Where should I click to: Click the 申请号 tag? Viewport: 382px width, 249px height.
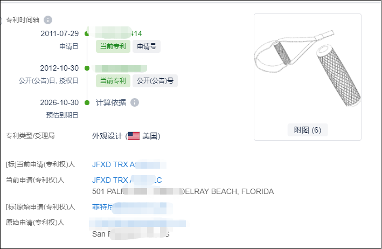click(147, 46)
